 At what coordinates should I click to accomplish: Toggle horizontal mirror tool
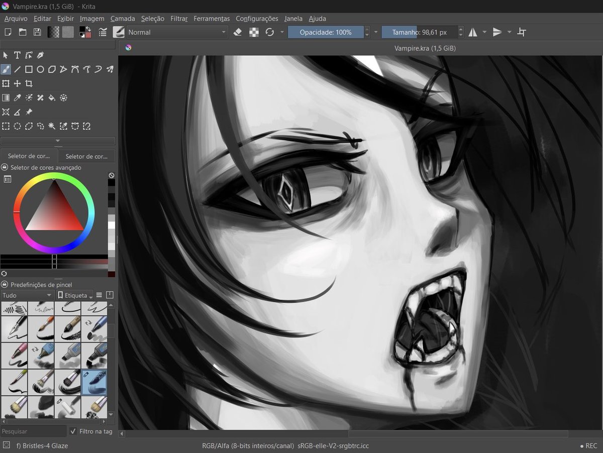pyautogui.click(x=473, y=32)
